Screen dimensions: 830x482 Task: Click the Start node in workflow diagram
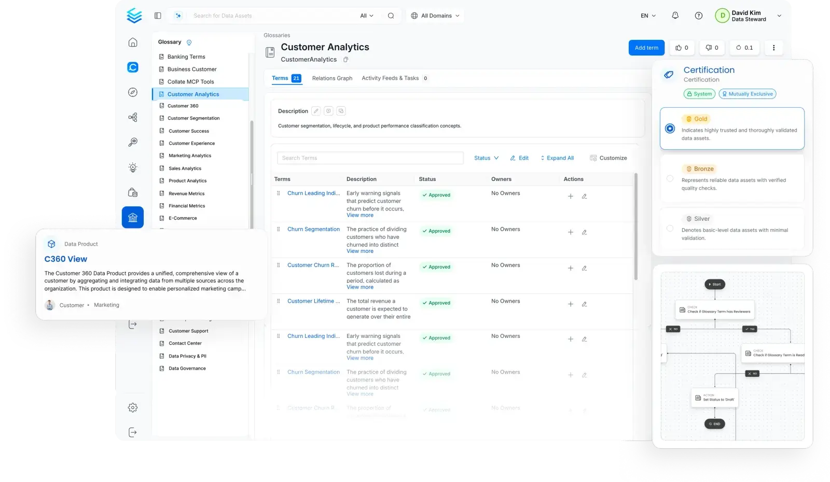(x=715, y=285)
